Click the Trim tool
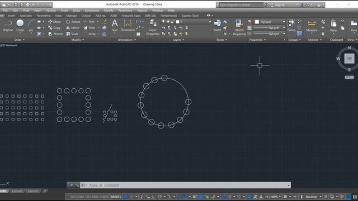 pos(89,22)
